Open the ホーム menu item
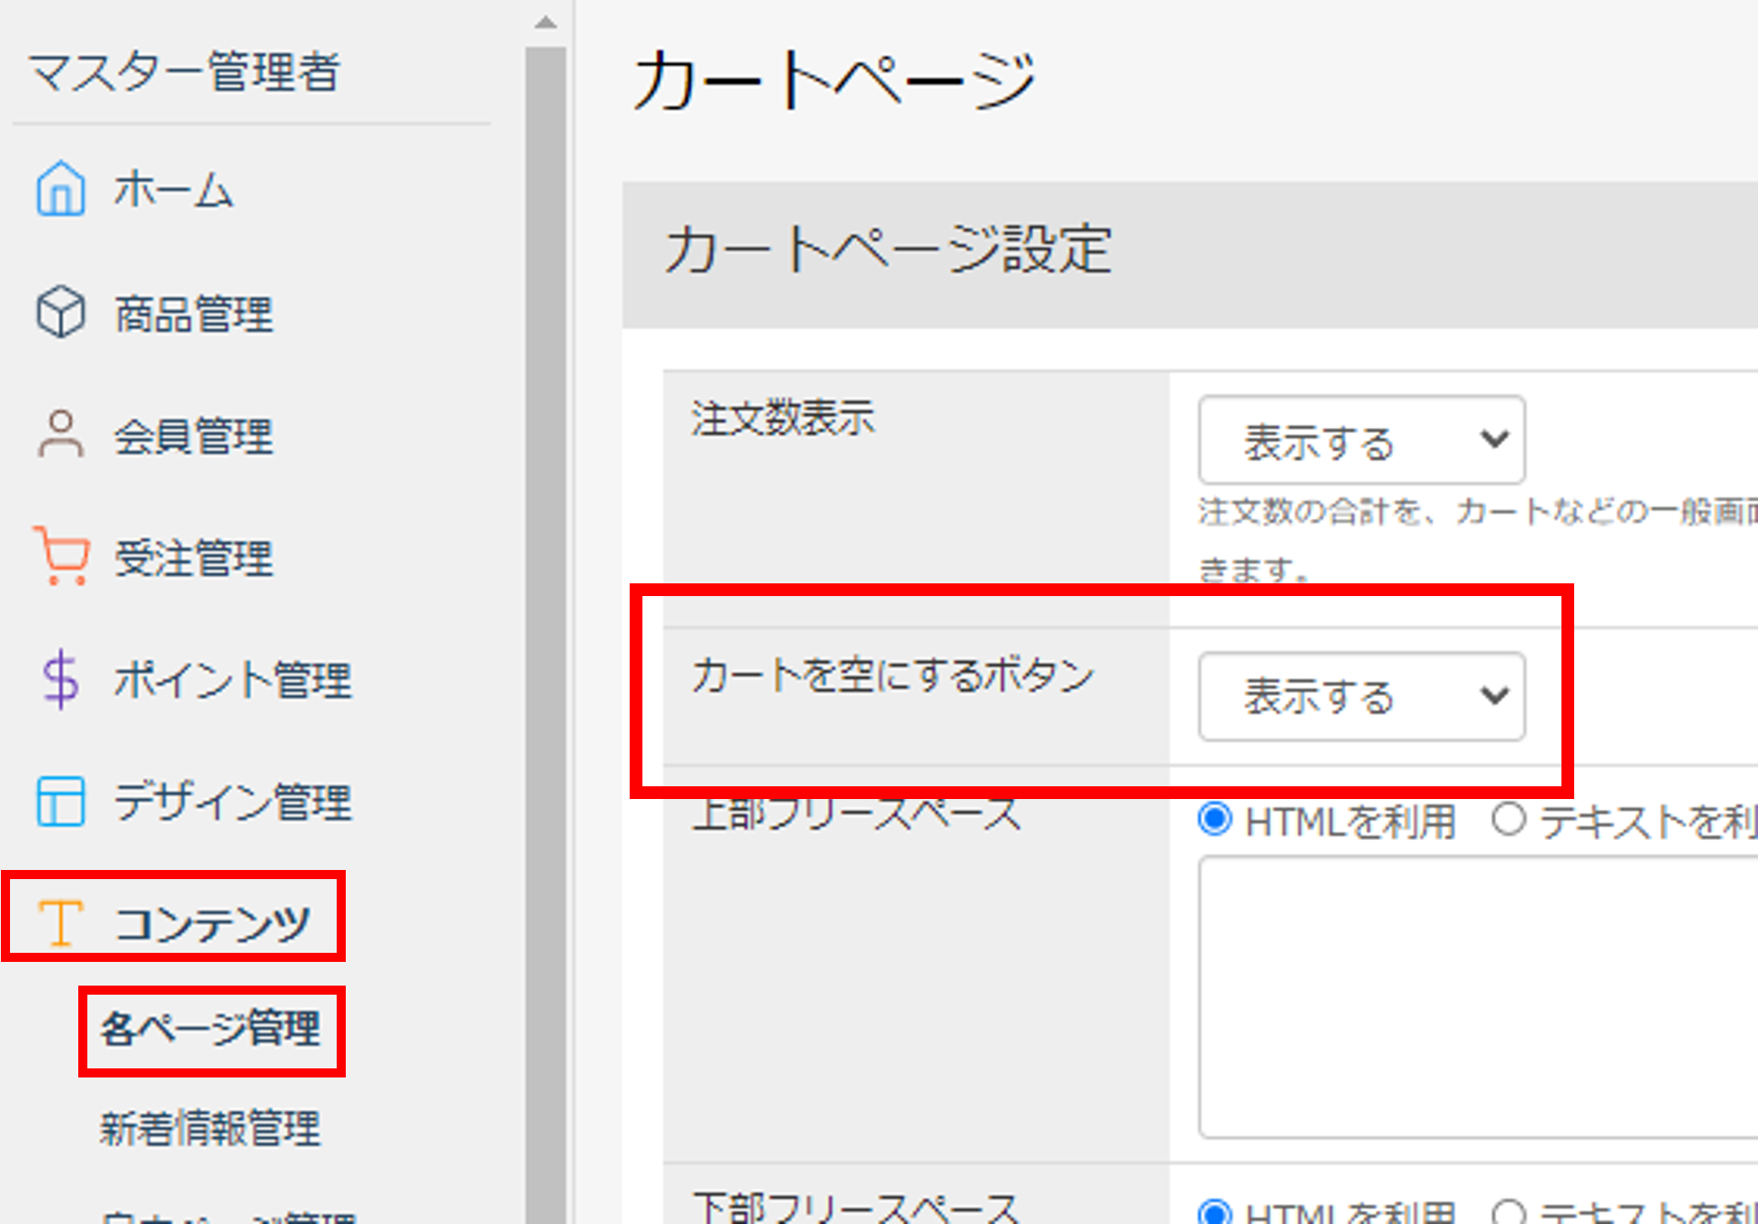The width and height of the screenshot is (1758, 1224). 174,190
